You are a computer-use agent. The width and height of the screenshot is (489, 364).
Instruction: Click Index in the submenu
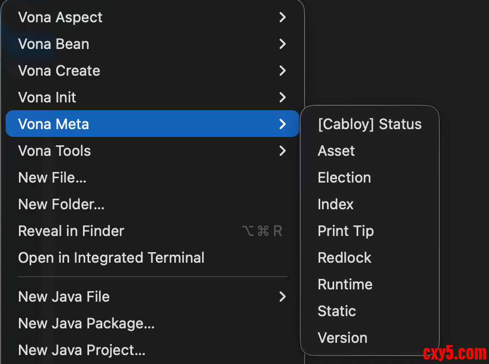(335, 204)
